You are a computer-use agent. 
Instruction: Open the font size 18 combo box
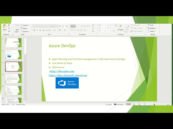(x=55, y=26)
